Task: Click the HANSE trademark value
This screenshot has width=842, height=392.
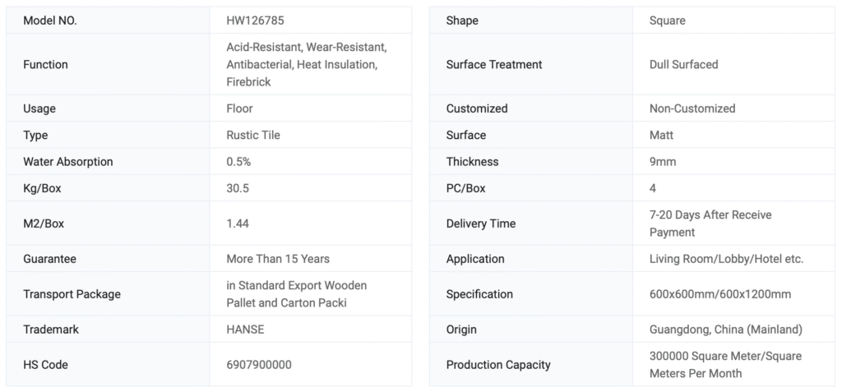Action: [x=245, y=329]
